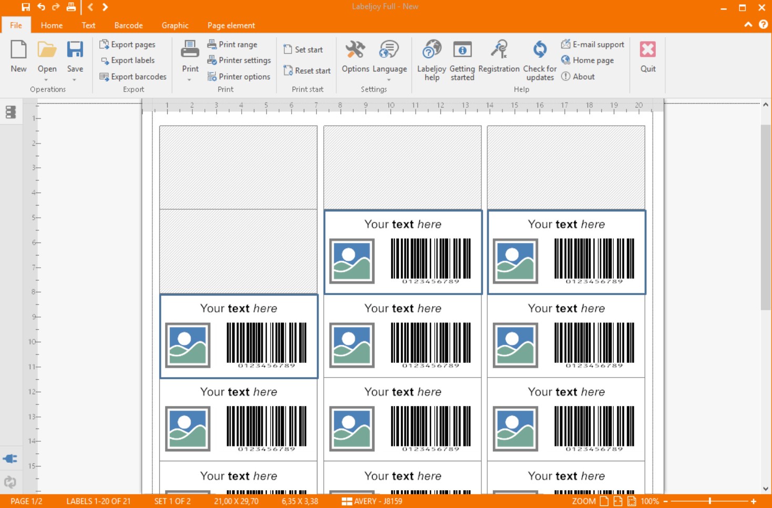Image resolution: width=772 pixels, height=508 pixels.
Task: Click the Language speech bubble icon
Action: coord(389,49)
